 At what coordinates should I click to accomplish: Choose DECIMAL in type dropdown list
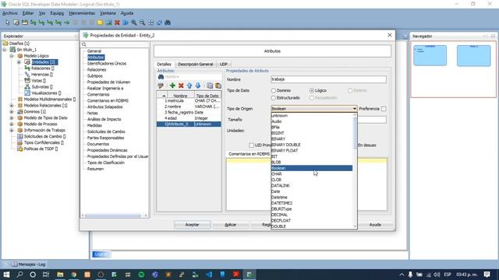(x=312, y=215)
